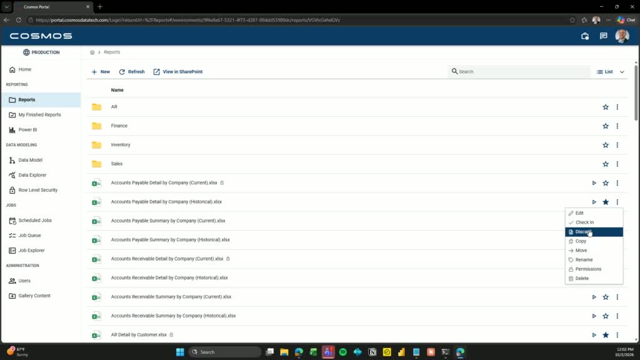Click View in SharePoint
This screenshot has height=360, width=640.
pos(178,72)
